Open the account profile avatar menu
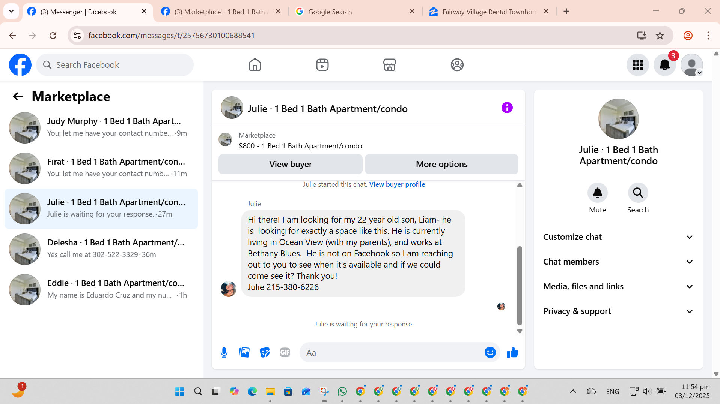 (692, 65)
